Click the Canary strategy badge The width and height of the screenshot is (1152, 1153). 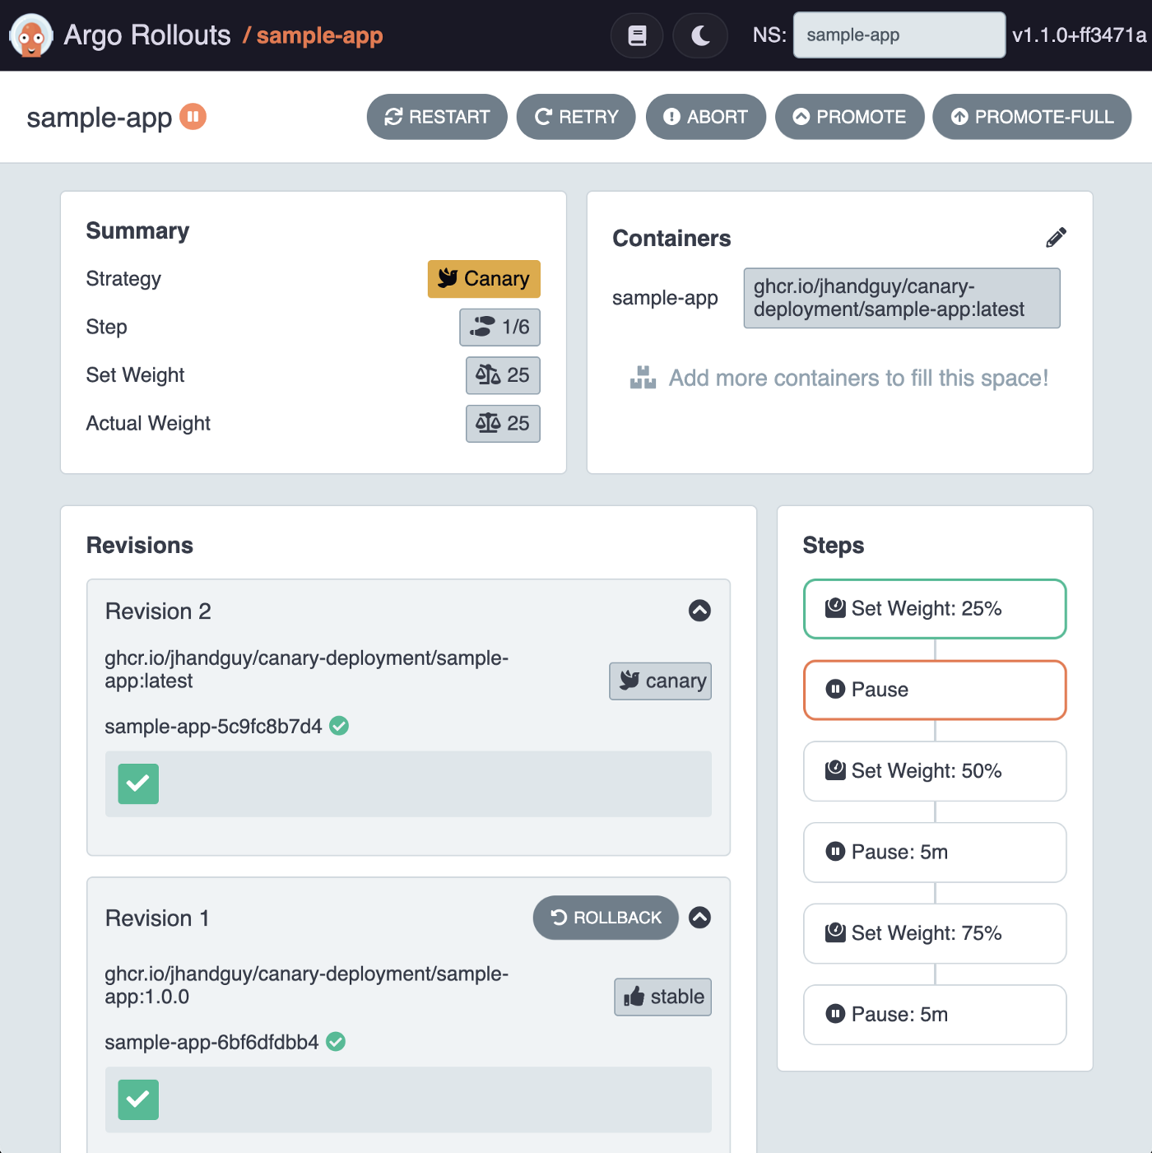[484, 279]
